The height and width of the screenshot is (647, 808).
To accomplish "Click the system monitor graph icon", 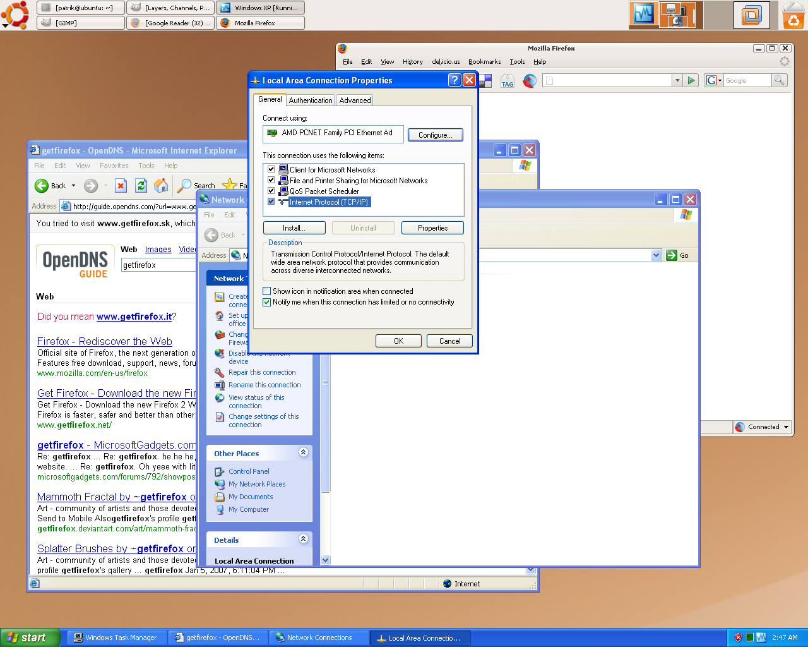I will (x=643, y=15).
